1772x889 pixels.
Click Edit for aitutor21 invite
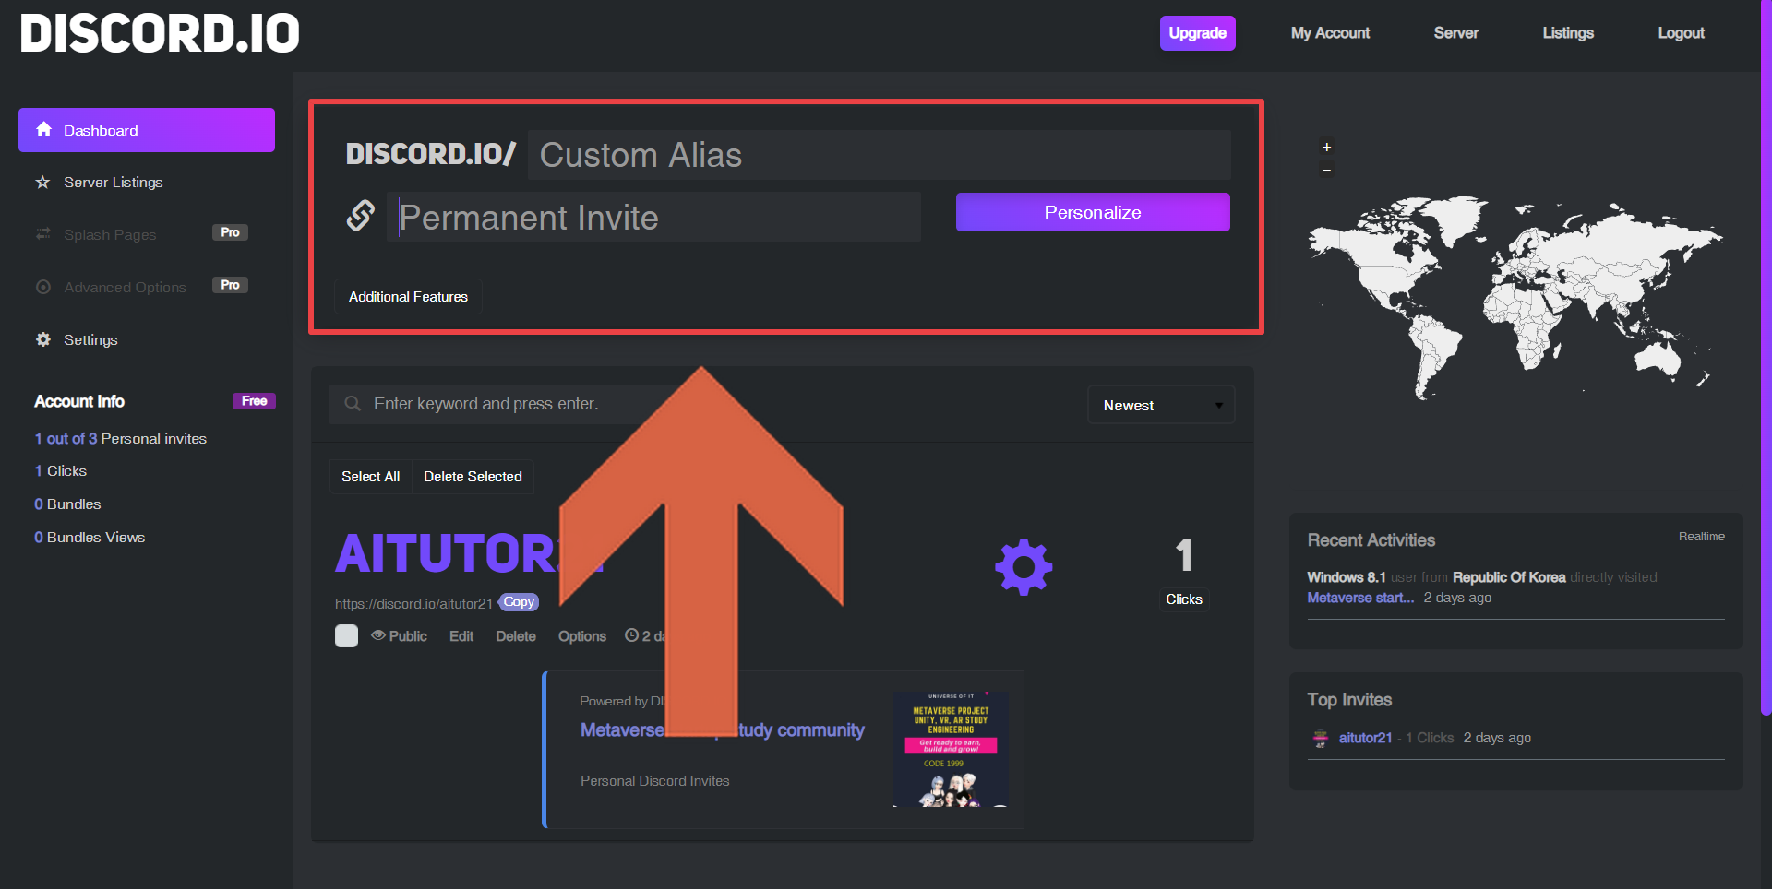(x=461, y=636)
